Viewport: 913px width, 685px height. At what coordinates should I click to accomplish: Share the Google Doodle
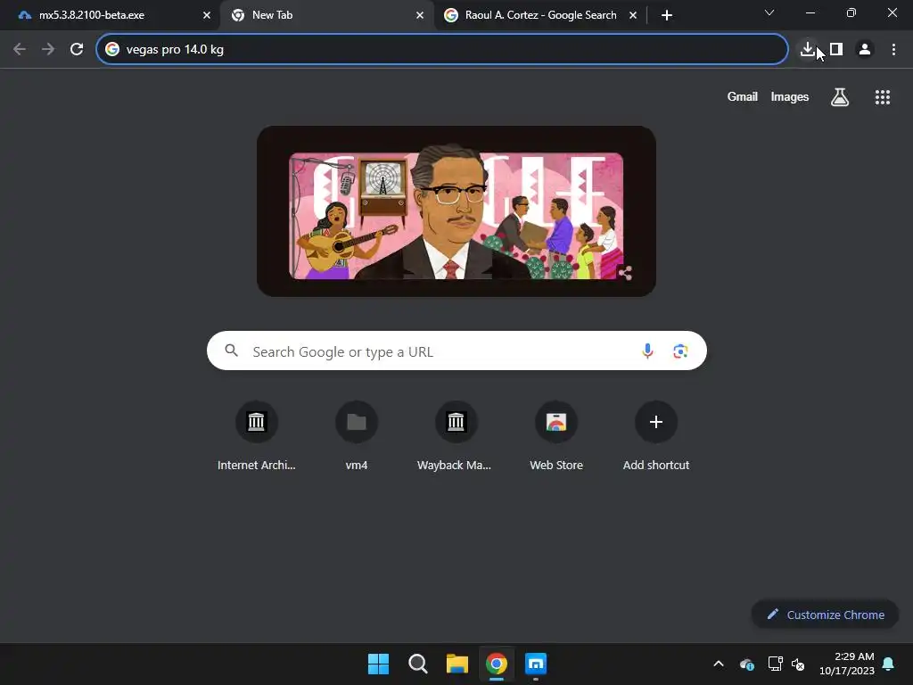click(625, 273)
